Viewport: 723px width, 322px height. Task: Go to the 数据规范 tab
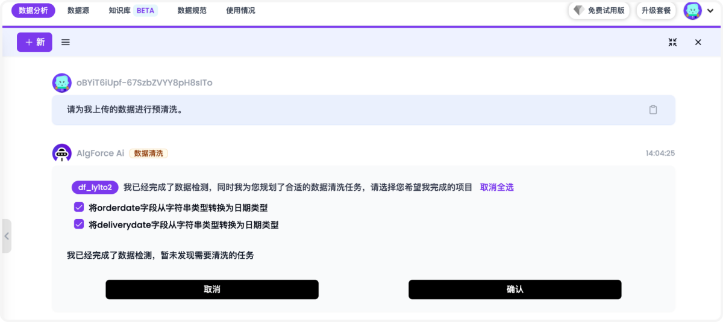click(192, 10)
